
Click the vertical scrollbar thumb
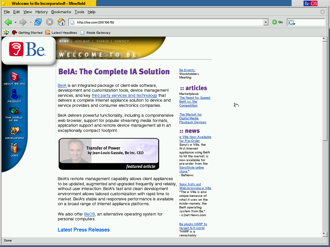tap(325, 91)
